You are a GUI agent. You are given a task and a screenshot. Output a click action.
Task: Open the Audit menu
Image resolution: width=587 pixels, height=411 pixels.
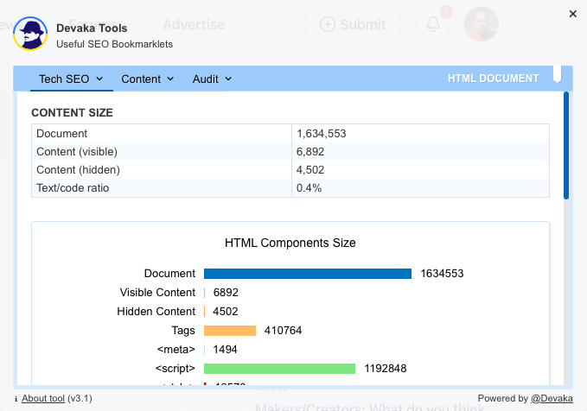coord(212,79)
